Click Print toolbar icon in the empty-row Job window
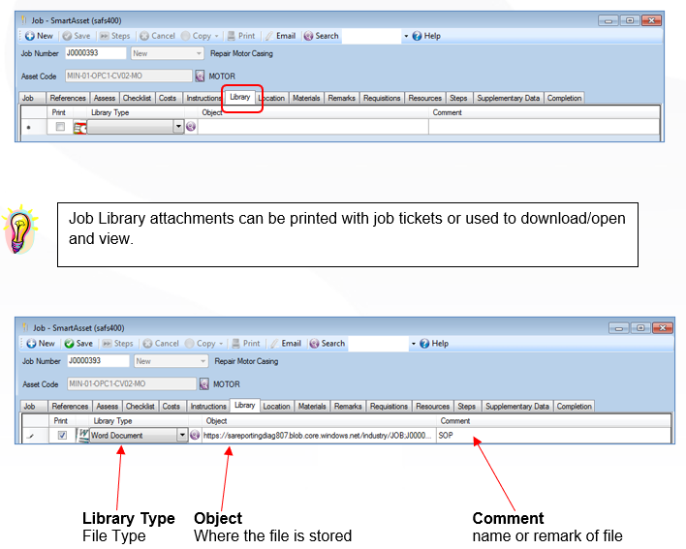686x549 pixels. [232, 36]
